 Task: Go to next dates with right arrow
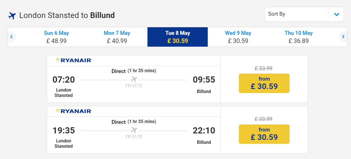pyautogui.click(x=343, y=37)
